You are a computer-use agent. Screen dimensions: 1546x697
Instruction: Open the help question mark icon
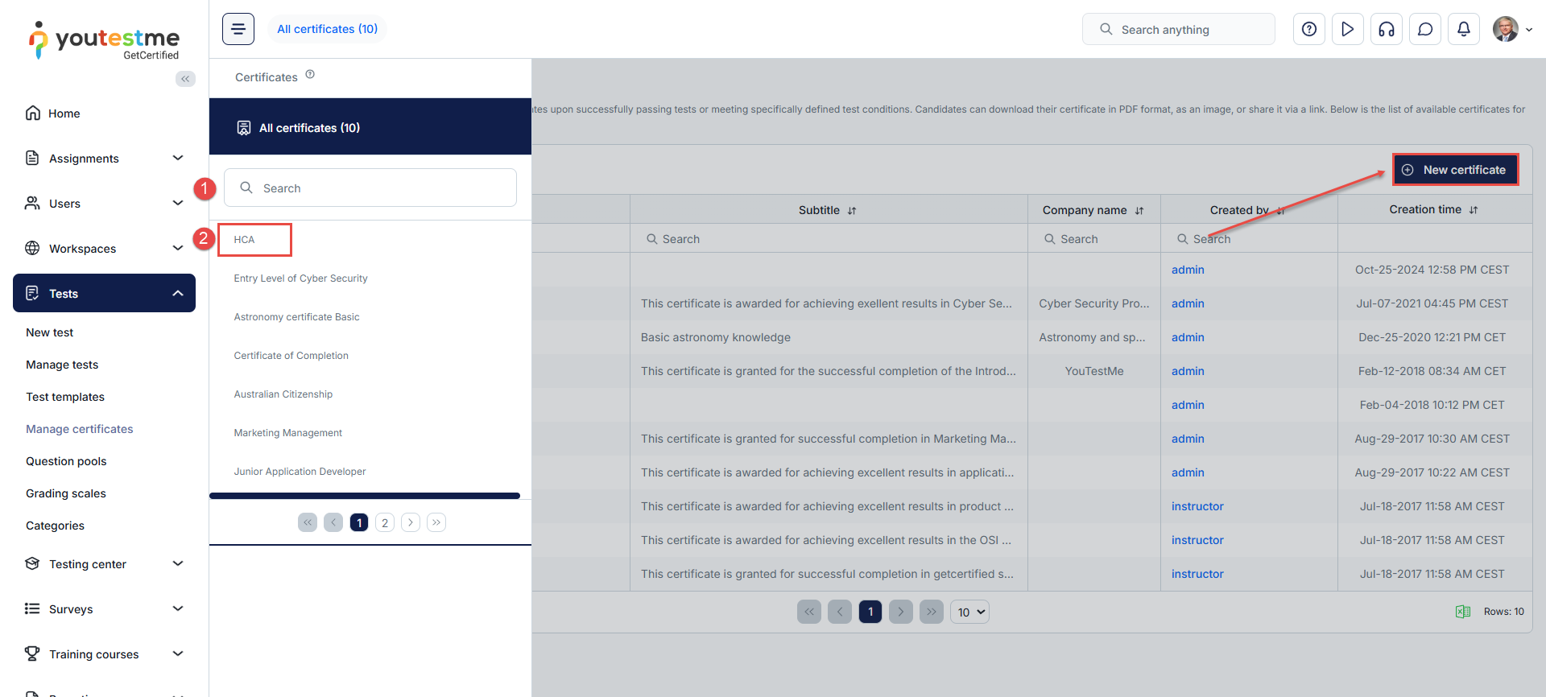tap(1309, 30)
